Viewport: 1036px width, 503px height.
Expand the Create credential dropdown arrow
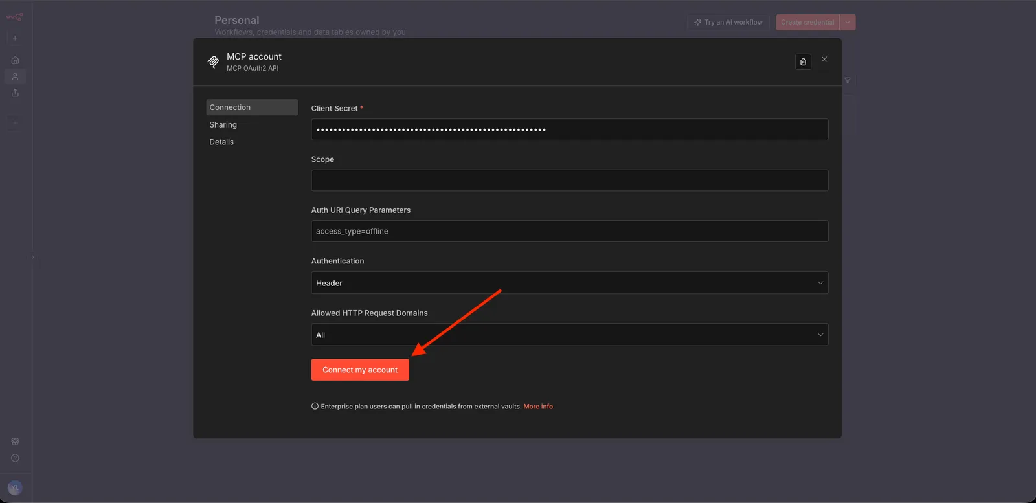click(848, 23)
